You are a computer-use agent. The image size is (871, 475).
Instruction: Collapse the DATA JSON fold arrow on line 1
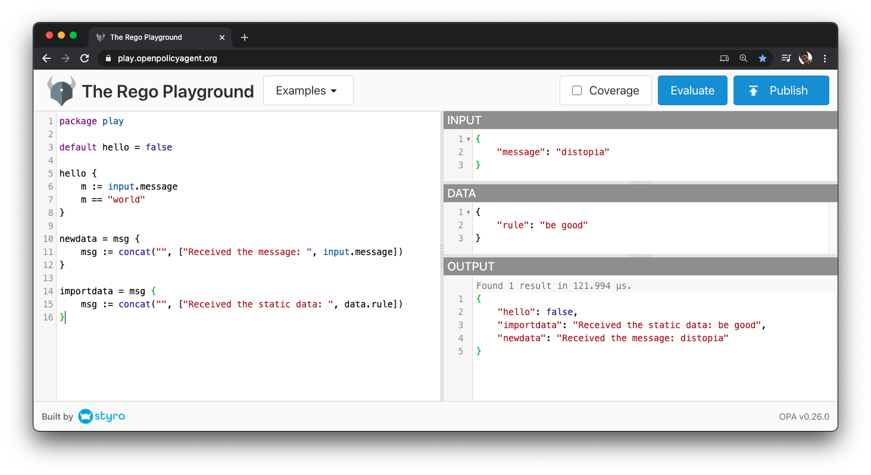pos(469,212)
